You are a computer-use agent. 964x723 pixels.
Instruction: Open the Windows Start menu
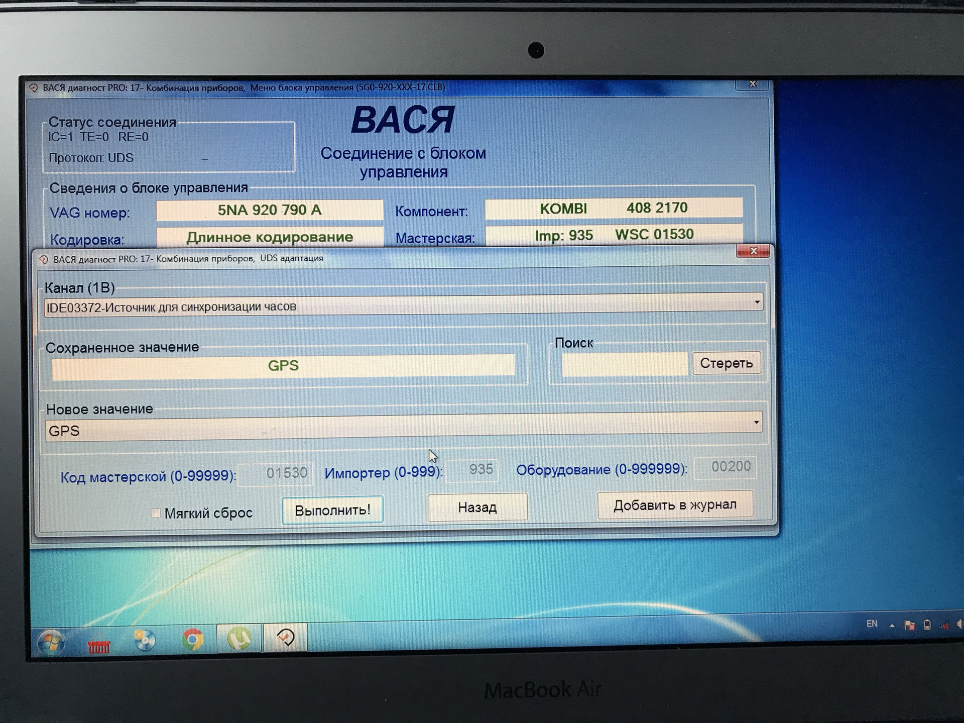tap(51, 642)
